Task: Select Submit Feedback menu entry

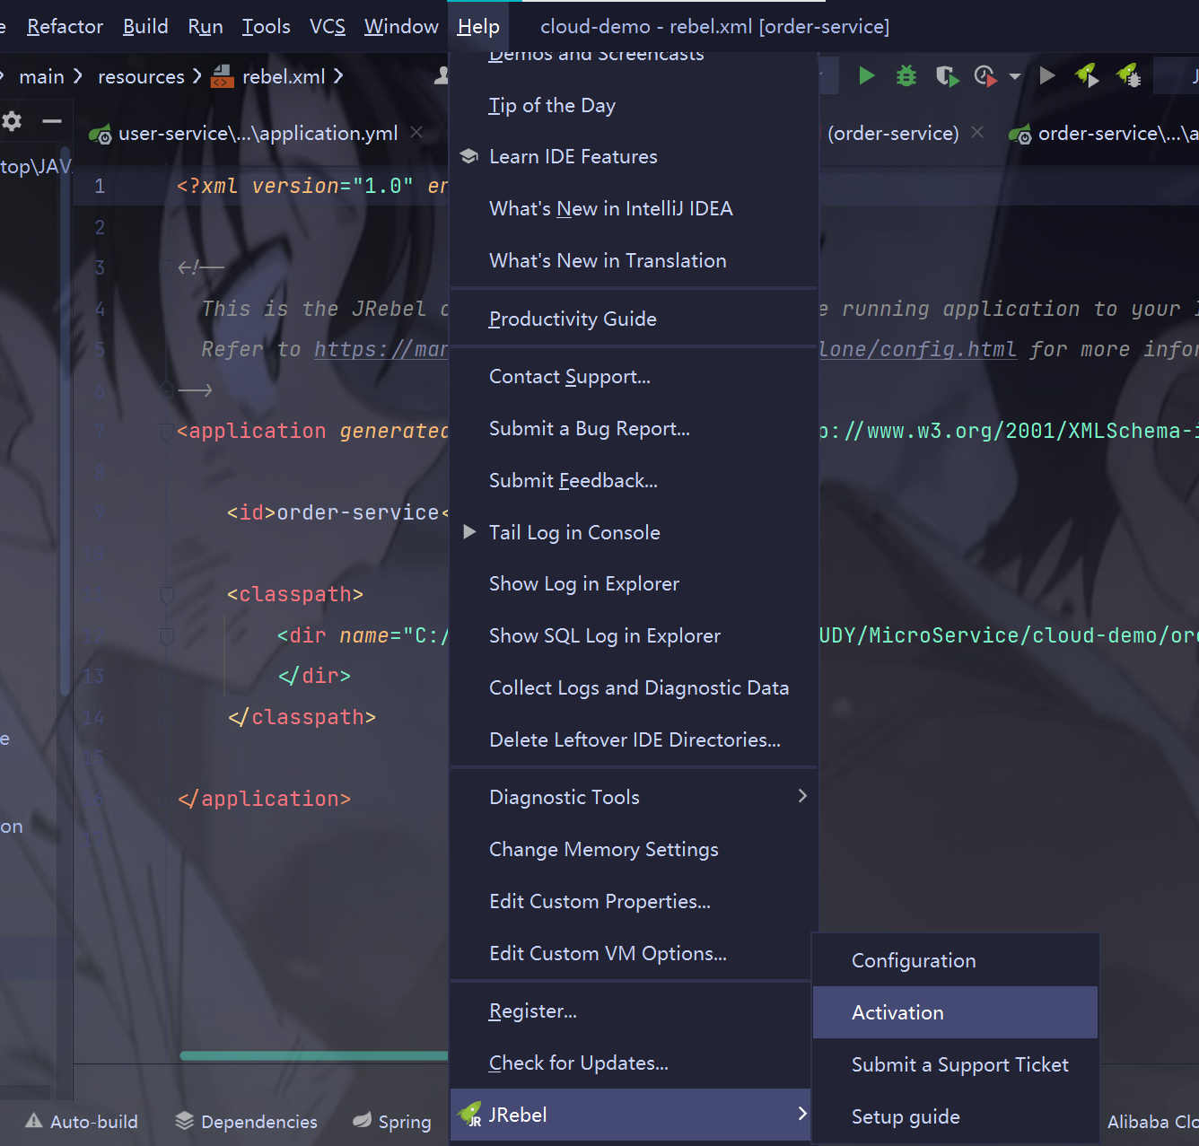Action: click(x=634, y=480)
